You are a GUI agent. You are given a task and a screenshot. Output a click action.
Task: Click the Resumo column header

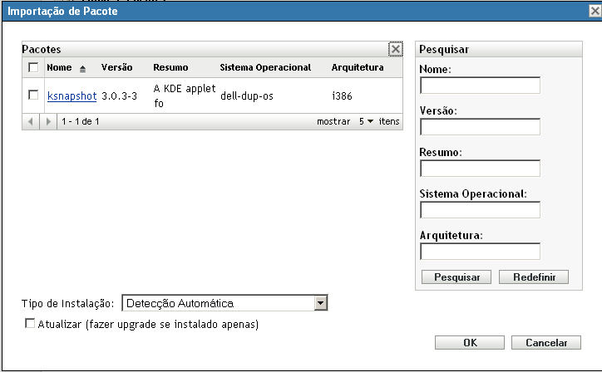point(170,67)
